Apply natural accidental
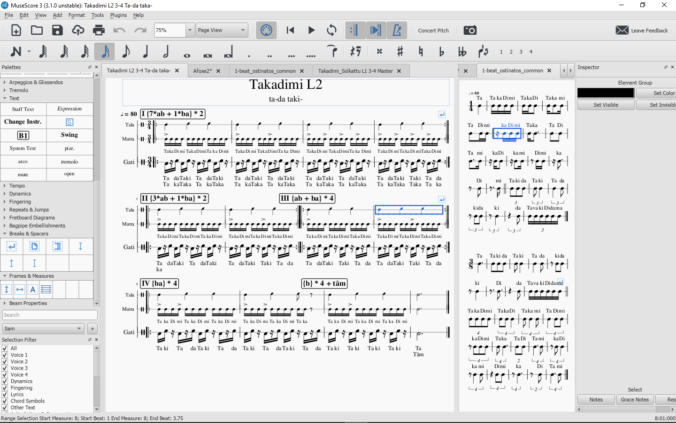 (x=421, y=51)
